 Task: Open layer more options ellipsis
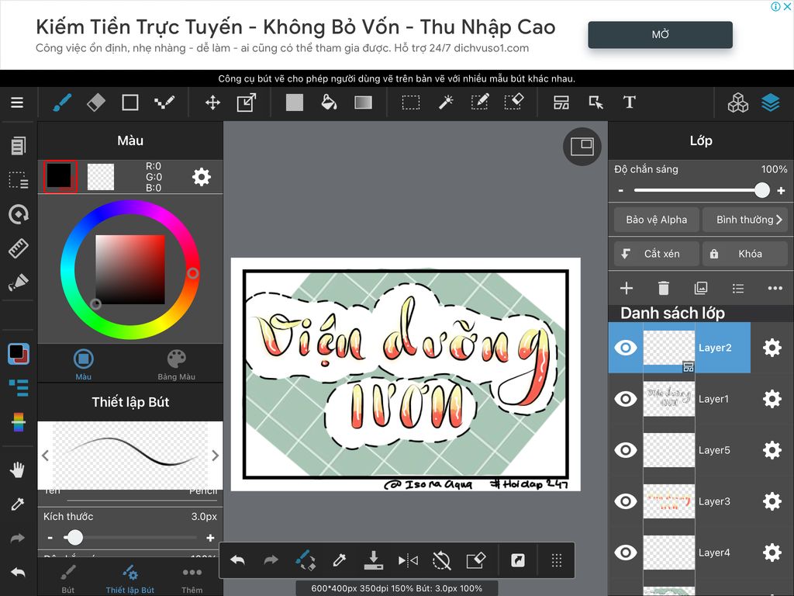775,289
